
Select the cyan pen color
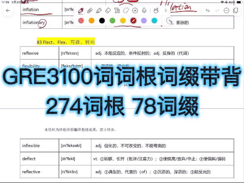pyautogui.click(x=154, y=21)
